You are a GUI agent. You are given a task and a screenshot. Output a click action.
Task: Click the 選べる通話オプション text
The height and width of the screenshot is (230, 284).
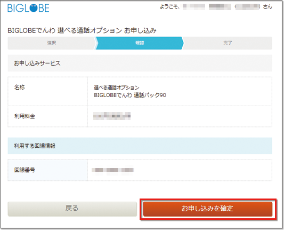click(117, 88)
